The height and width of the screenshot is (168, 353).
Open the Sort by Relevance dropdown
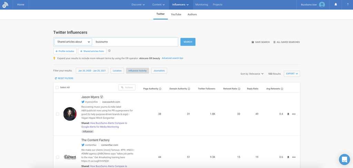252,74
